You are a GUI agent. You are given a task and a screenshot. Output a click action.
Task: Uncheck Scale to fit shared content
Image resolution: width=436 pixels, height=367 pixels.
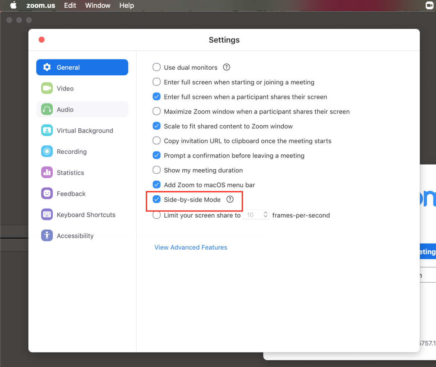click(x=157, y=126)
